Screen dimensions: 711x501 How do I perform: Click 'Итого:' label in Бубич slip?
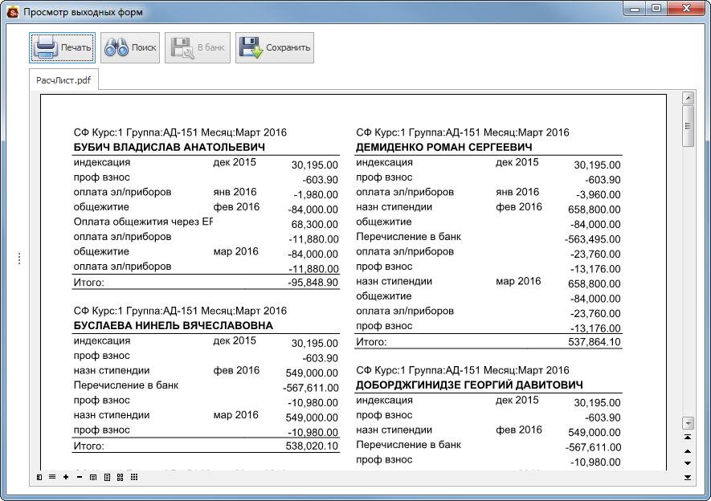tap(89, 283)
